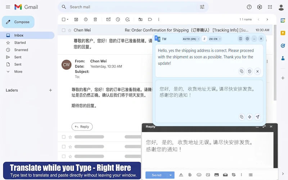Open Gmail settings gear icon
The image size is (288, 180).
coord(260,7)
